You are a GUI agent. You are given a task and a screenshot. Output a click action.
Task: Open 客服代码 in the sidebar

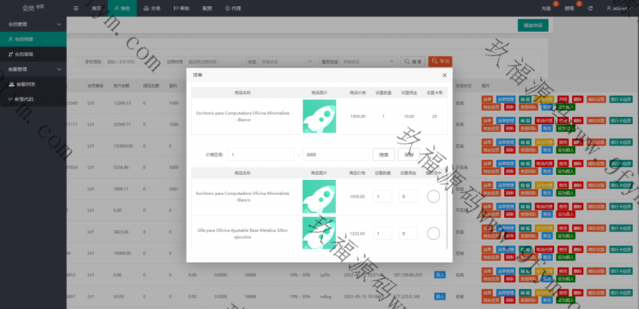pos(24,99)
